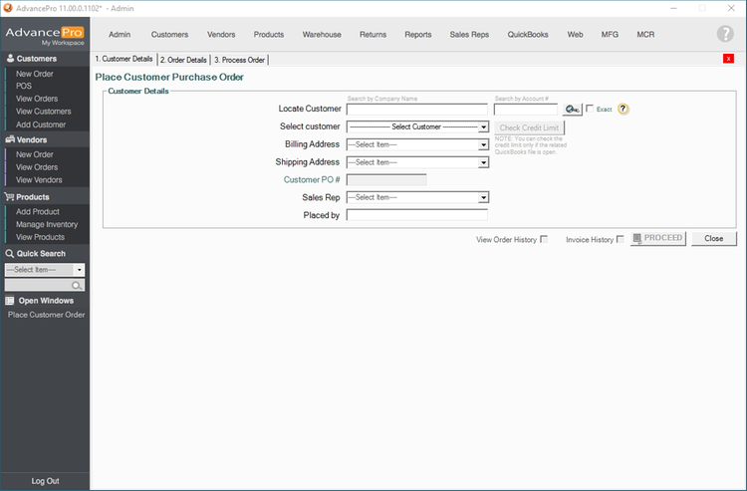The width and height of the screenshot is (747, 491).
Task: Click Log Out in sidebar
Action: point(45,480)
